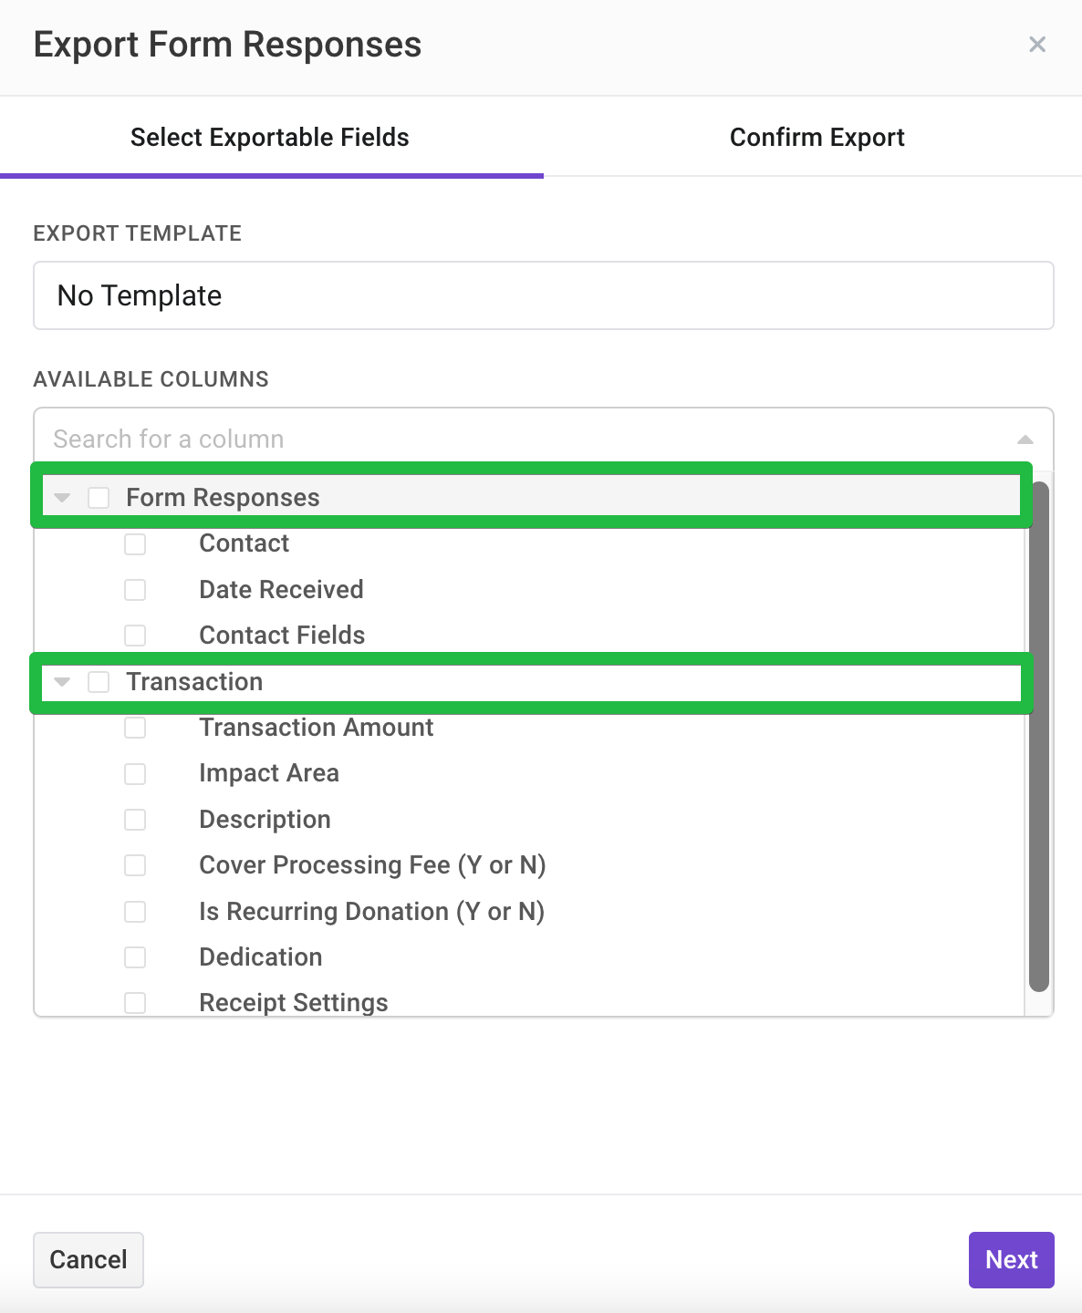
Task: Collapse the column search dropdown caret
Action: coord(1025,439)
